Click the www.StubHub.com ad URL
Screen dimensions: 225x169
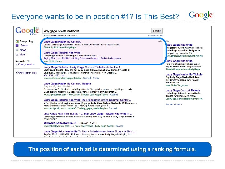(53, 61)
